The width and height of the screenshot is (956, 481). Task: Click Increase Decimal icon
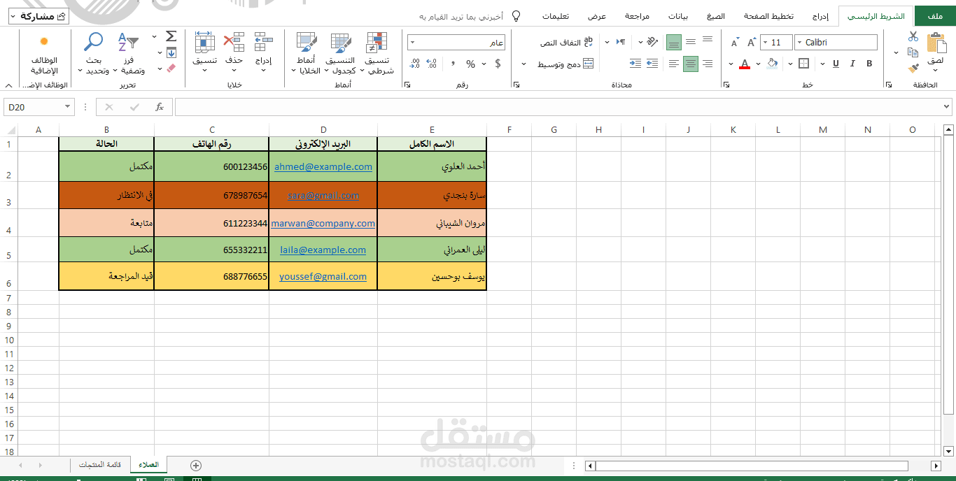(431, 64)
